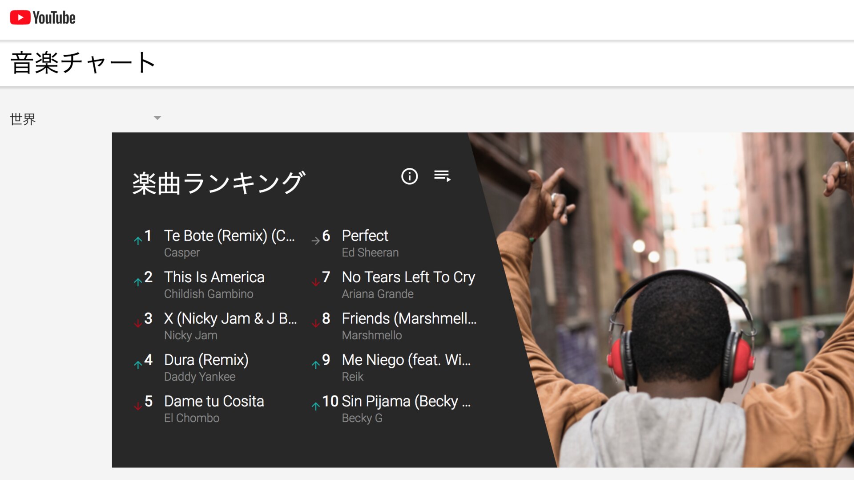Screen dimensions: 854x480
Task: Click artist name Casper
Action: coord(182,252)
